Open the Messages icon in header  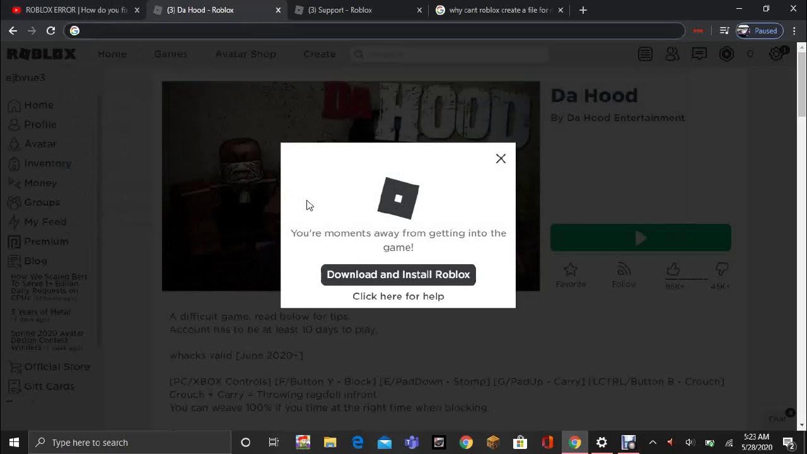(699, 54)
